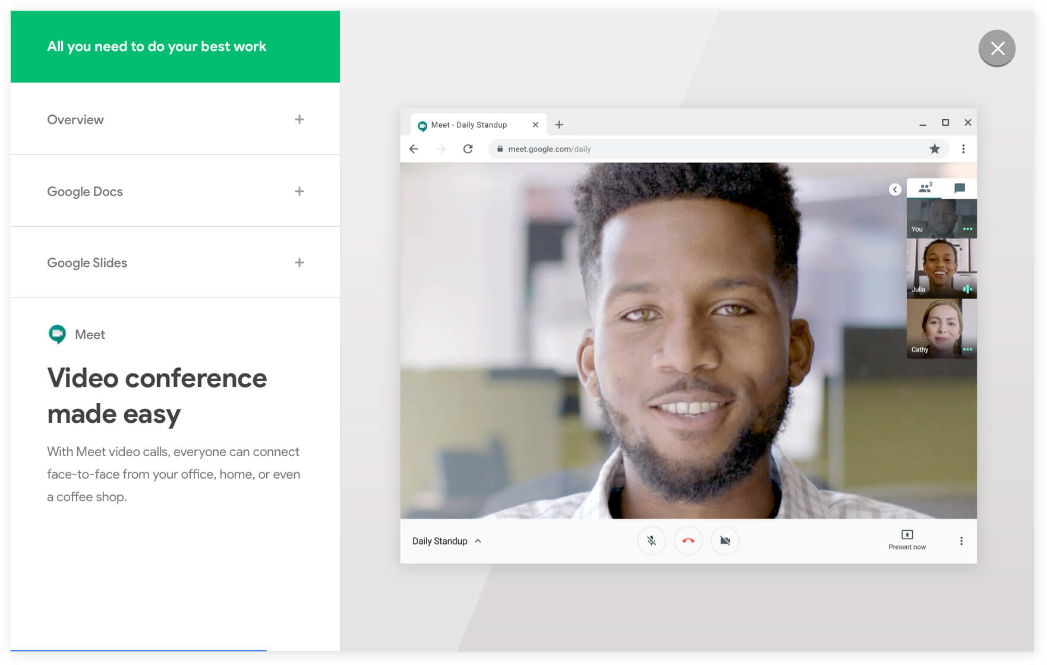Screen dimensions: 1047x665
Task: Click the browser forward arrow
Action: click(441, 149)
